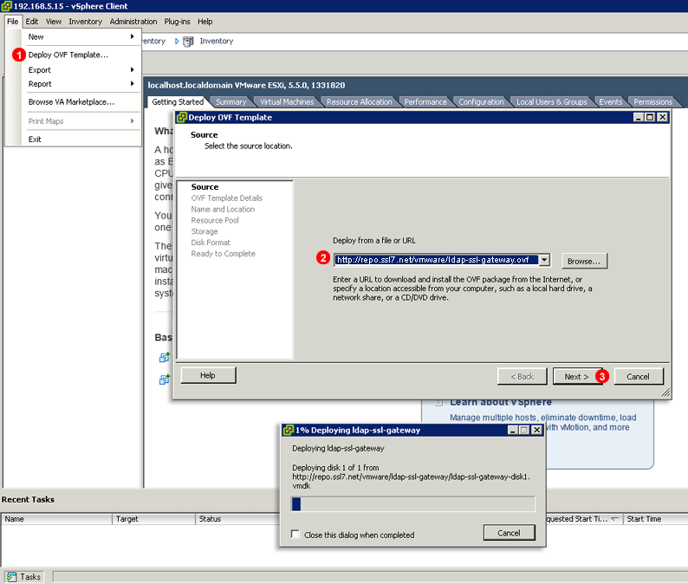688x584 pixels.
Task: Click the Tasks button in status bar
Action: point(24,576)
